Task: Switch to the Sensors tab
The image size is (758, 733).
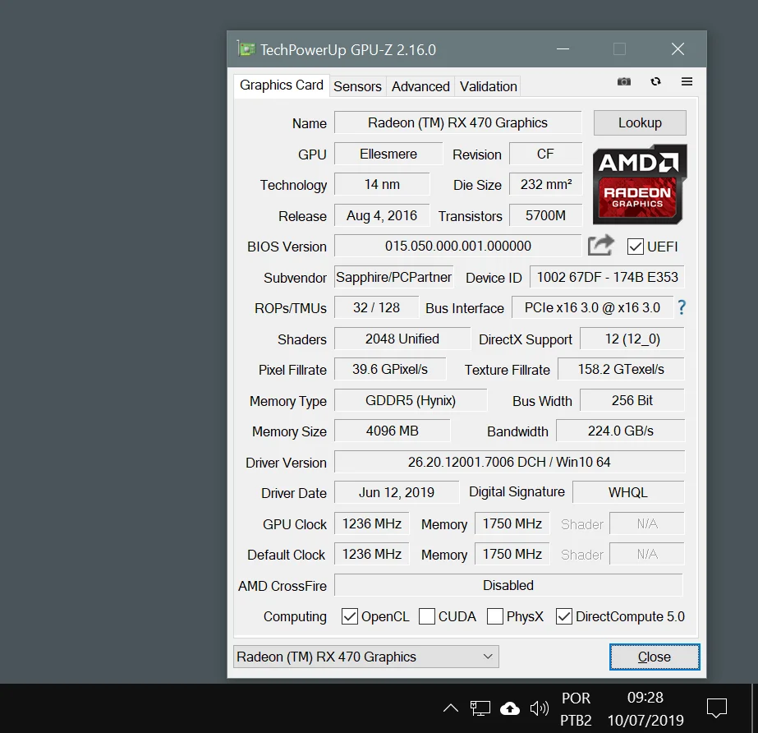Action: point(358,86)
